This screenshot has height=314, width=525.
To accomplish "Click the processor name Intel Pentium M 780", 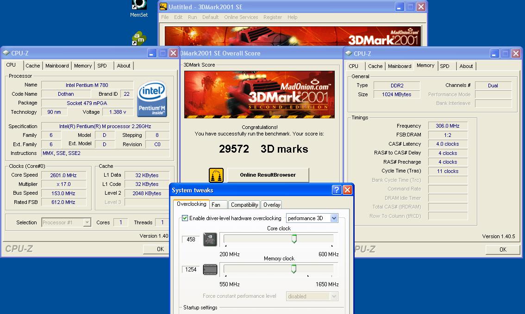I will [x=87, y=85].
